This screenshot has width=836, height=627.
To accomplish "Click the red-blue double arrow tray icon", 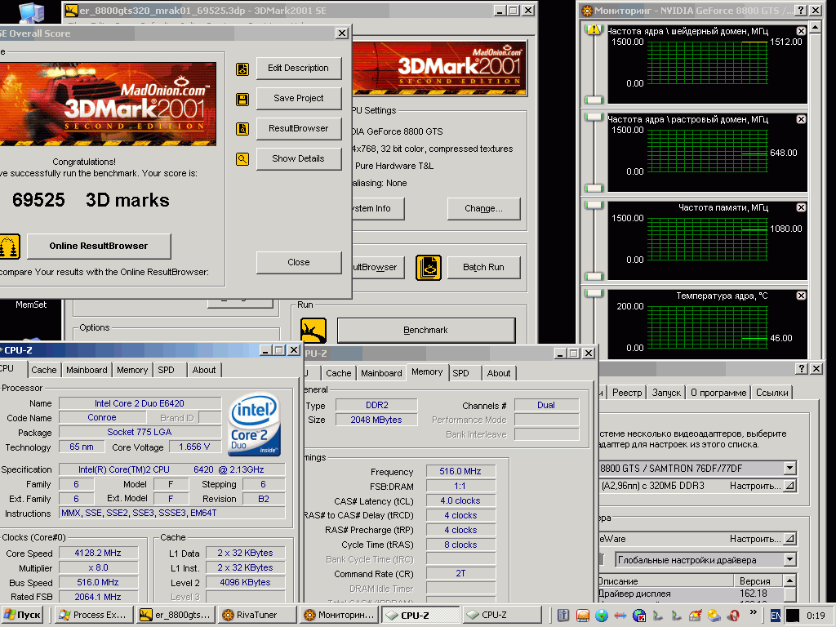I will pyautogui.click(x=620, y=616).
